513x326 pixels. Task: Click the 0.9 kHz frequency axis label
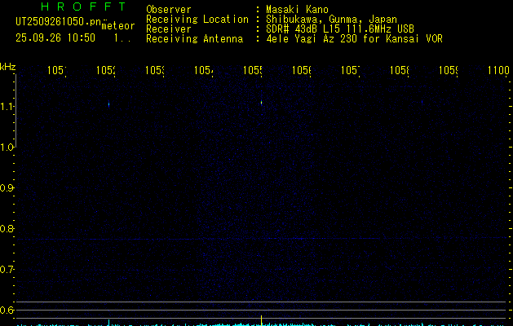pyautogui.click(x=7, y=188)
